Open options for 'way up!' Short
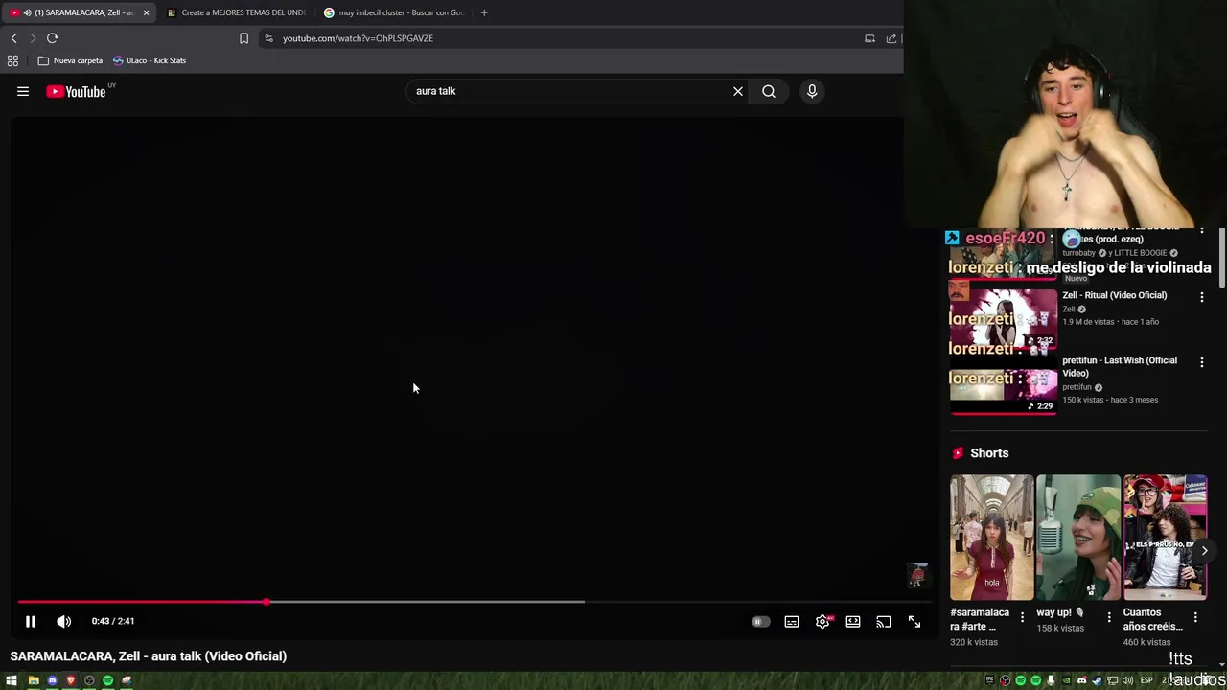1227x690 pixels. pyautogui.click(x=1109, y=617)
